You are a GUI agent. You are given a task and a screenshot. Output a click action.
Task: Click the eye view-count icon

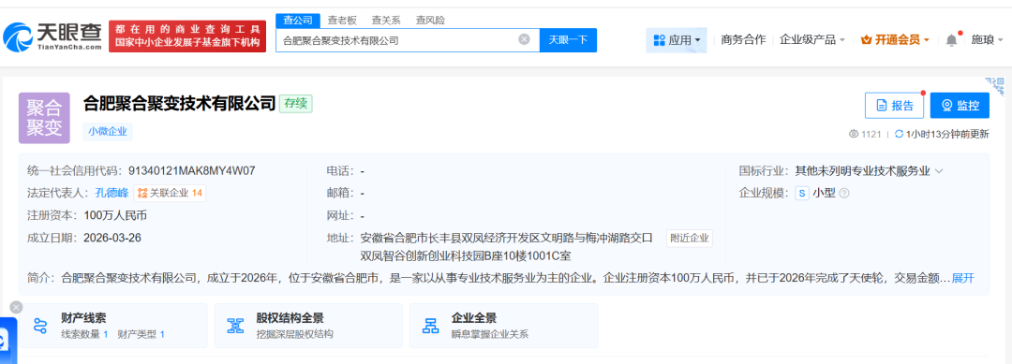pos(854,134)
